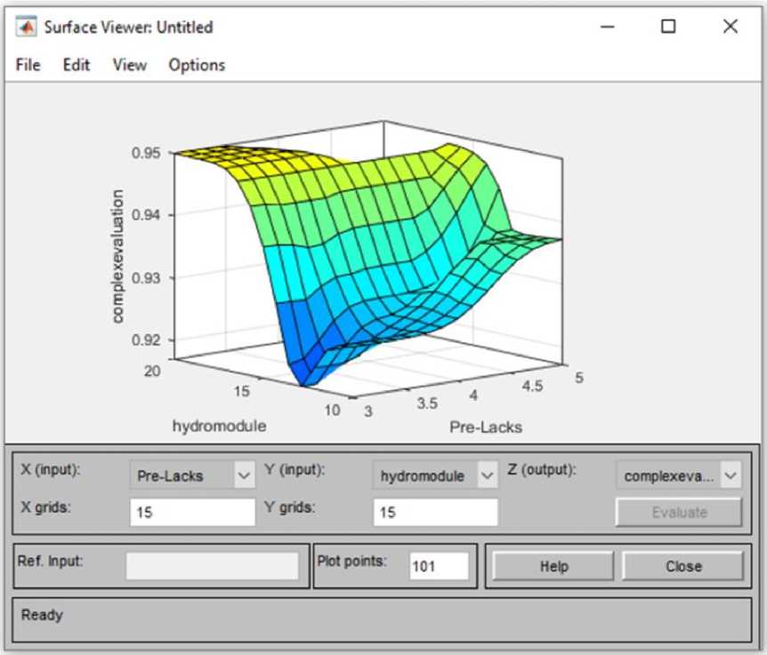Viewport: 767px width, 655px height.
Task: Click the 'Ready' status text
Action: (x=42, y=615)
